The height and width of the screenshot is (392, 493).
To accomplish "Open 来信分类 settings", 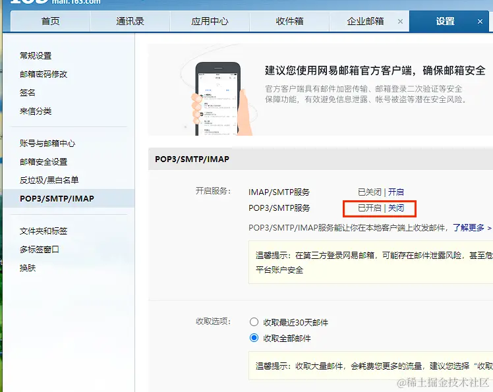I will tap(36, 111).
